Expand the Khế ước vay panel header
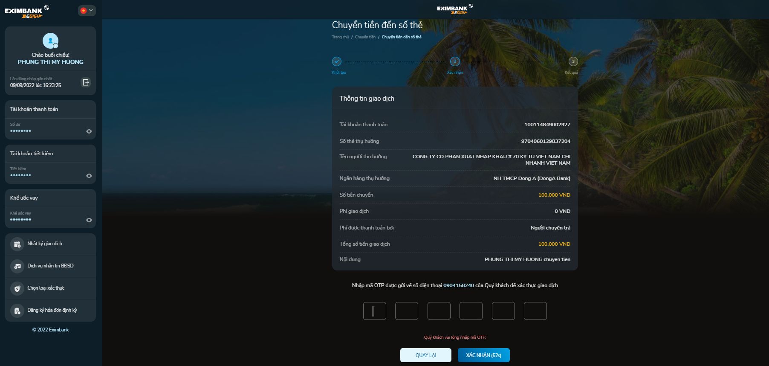This screenshot has width=769, height=366. (50, 198)
